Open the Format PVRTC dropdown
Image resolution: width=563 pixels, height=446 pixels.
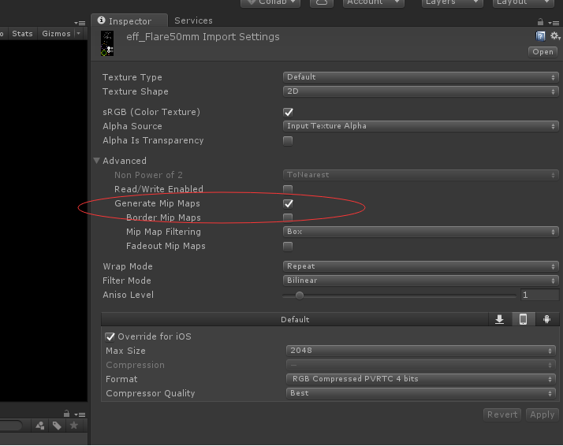coord(421,379)
